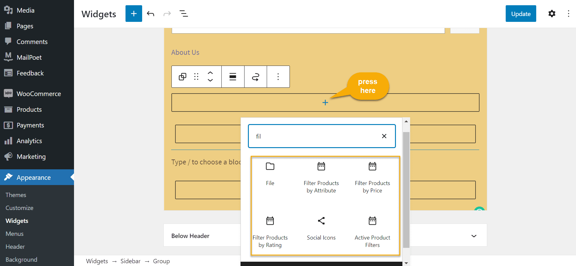The image size is (576, 266).
Task: Undo the last change
Action: click(150, 14)
